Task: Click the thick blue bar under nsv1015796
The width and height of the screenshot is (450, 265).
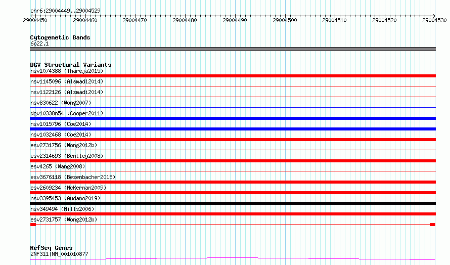Action: click(x=233, y=129)
